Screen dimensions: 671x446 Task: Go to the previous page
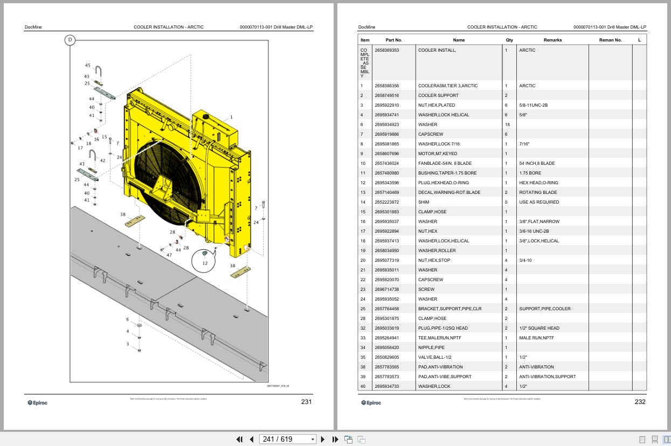point(251,439)
